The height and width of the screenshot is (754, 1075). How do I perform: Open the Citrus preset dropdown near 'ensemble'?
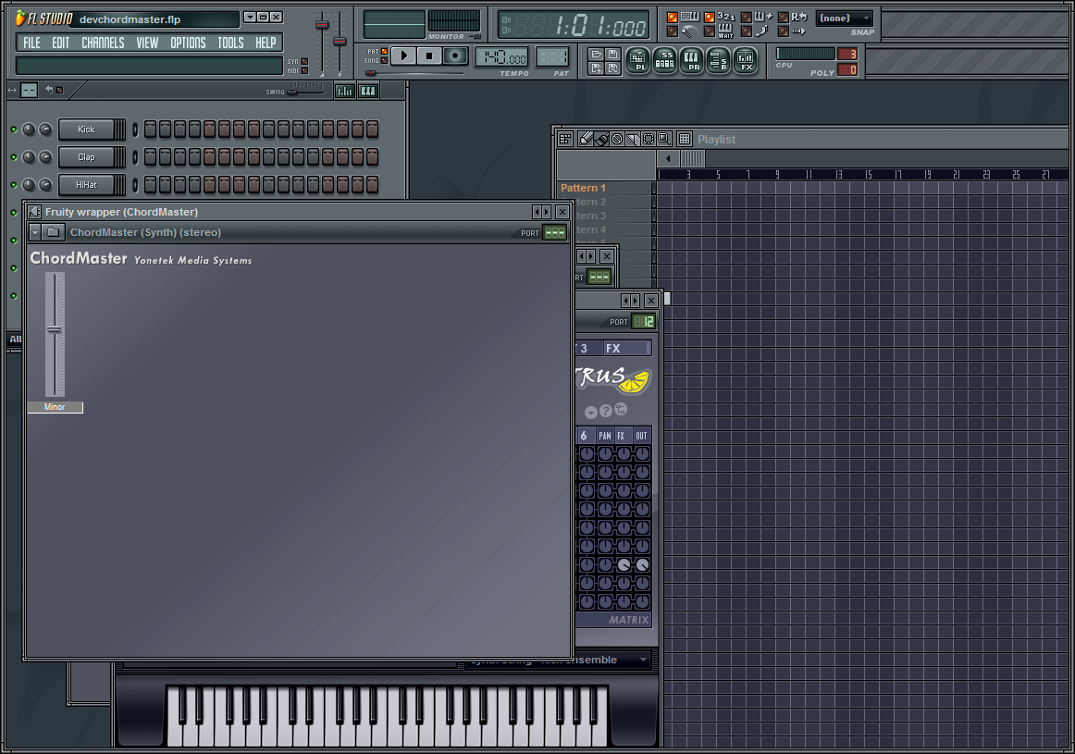pos(643,660)
